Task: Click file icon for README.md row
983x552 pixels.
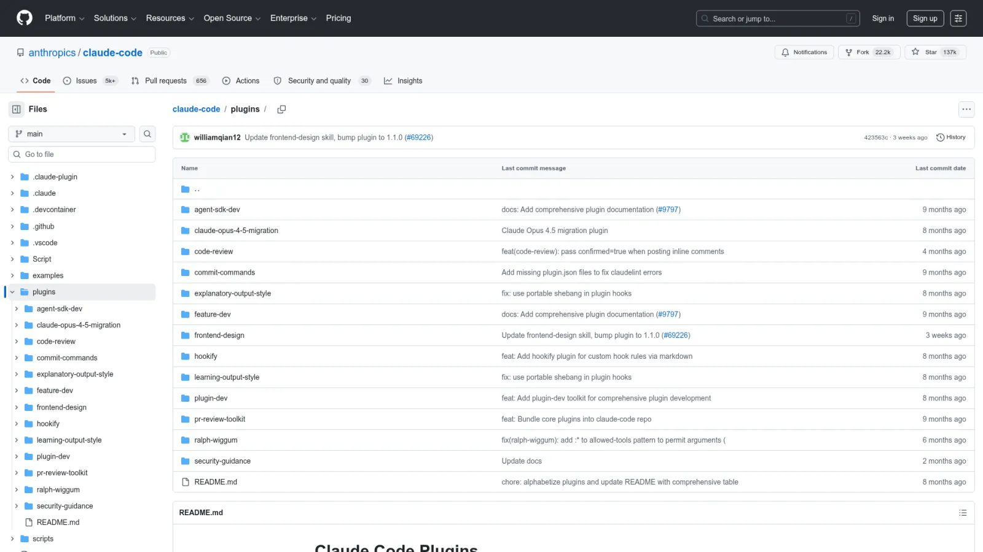Action: tap(186, 482)
